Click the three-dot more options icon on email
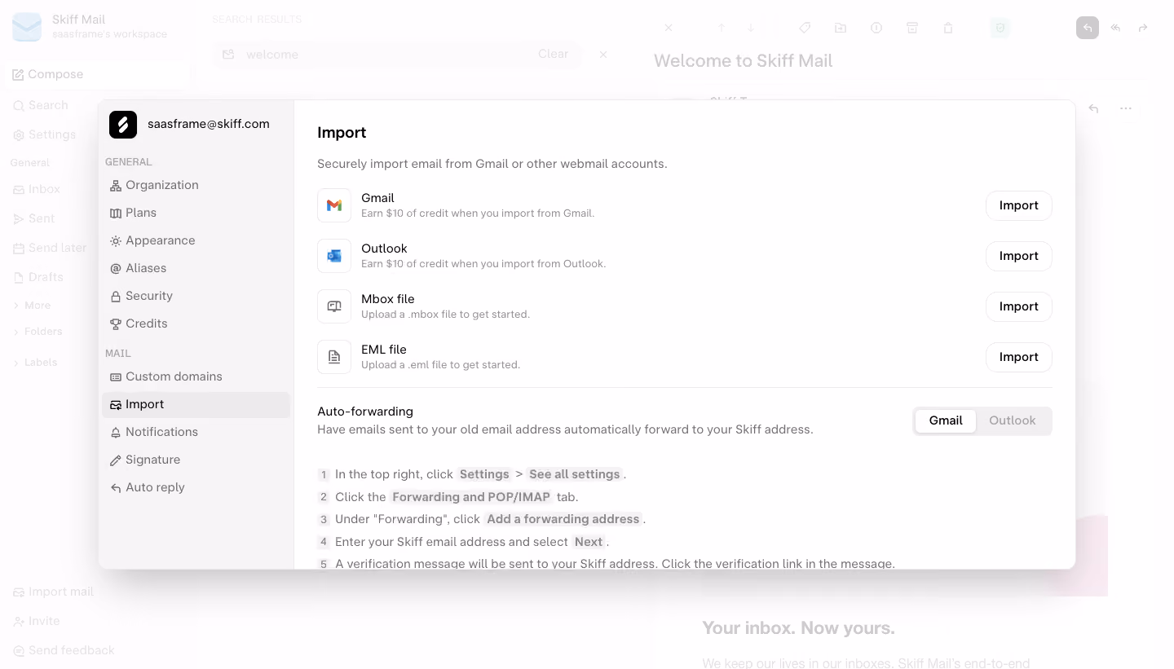Image resolution: width=1174 pixels, height=669 pixels. tap(1126, 108)
